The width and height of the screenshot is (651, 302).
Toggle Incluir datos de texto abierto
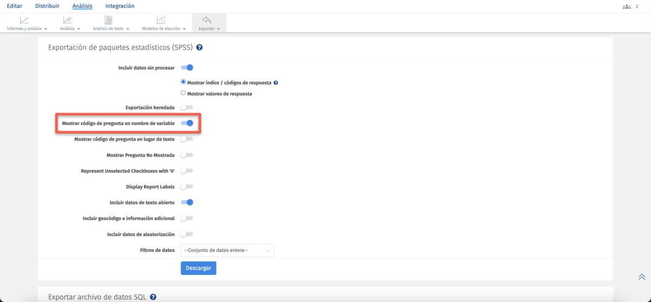[187, 202]
